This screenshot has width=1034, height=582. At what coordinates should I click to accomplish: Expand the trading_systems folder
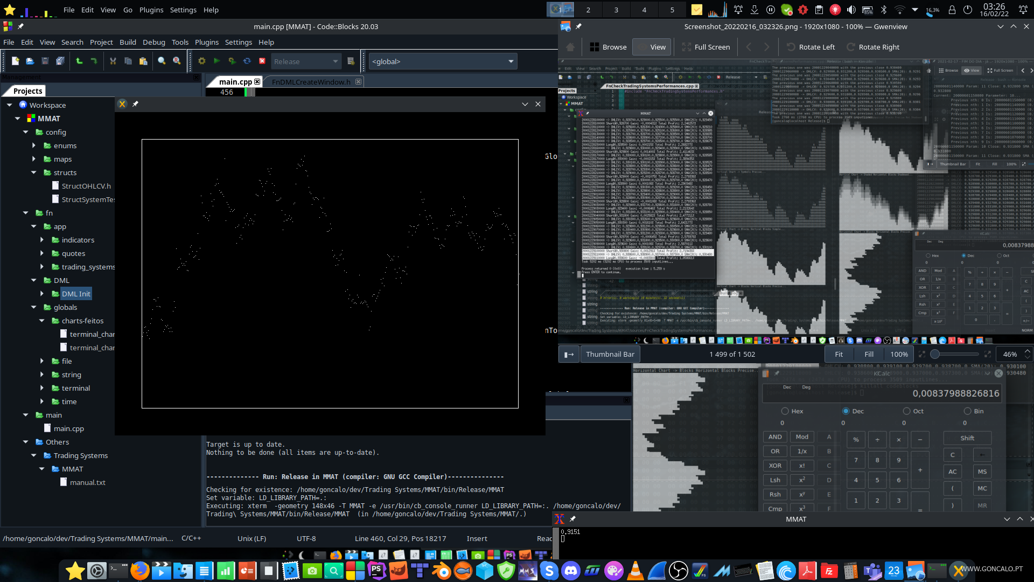42,267
